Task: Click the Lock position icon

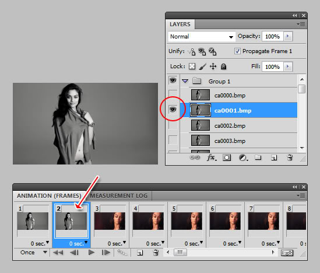Action: pyautogui.click(x=213, y=66)
